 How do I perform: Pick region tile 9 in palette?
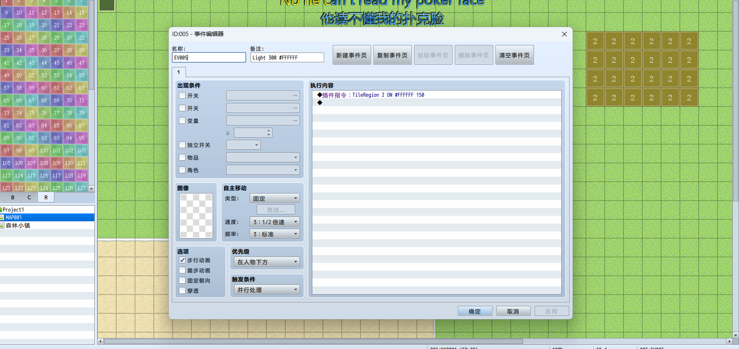[6, 13]
